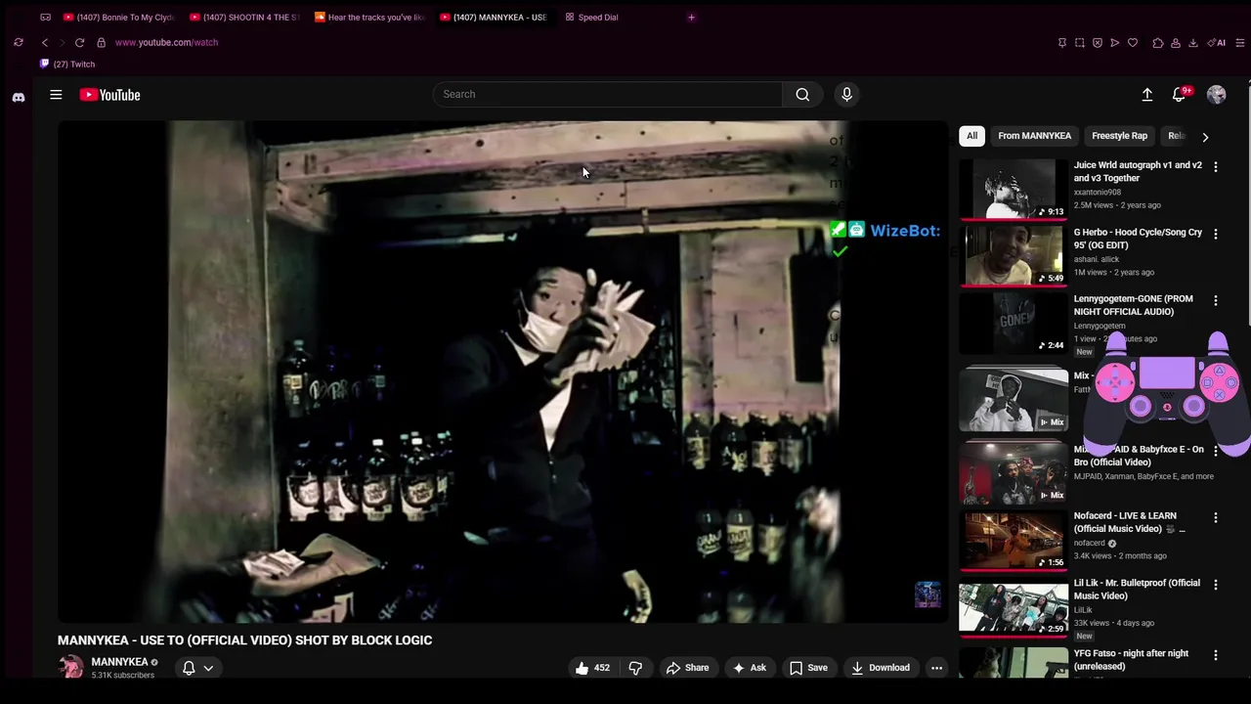This screenshot has height=704, width=1251.
Task: Open options for YFG Fatso video
Action: pos(1215,655)
